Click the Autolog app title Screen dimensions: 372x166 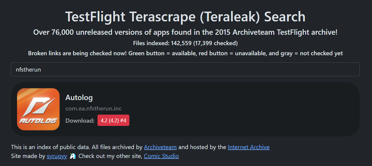point(79,97)
